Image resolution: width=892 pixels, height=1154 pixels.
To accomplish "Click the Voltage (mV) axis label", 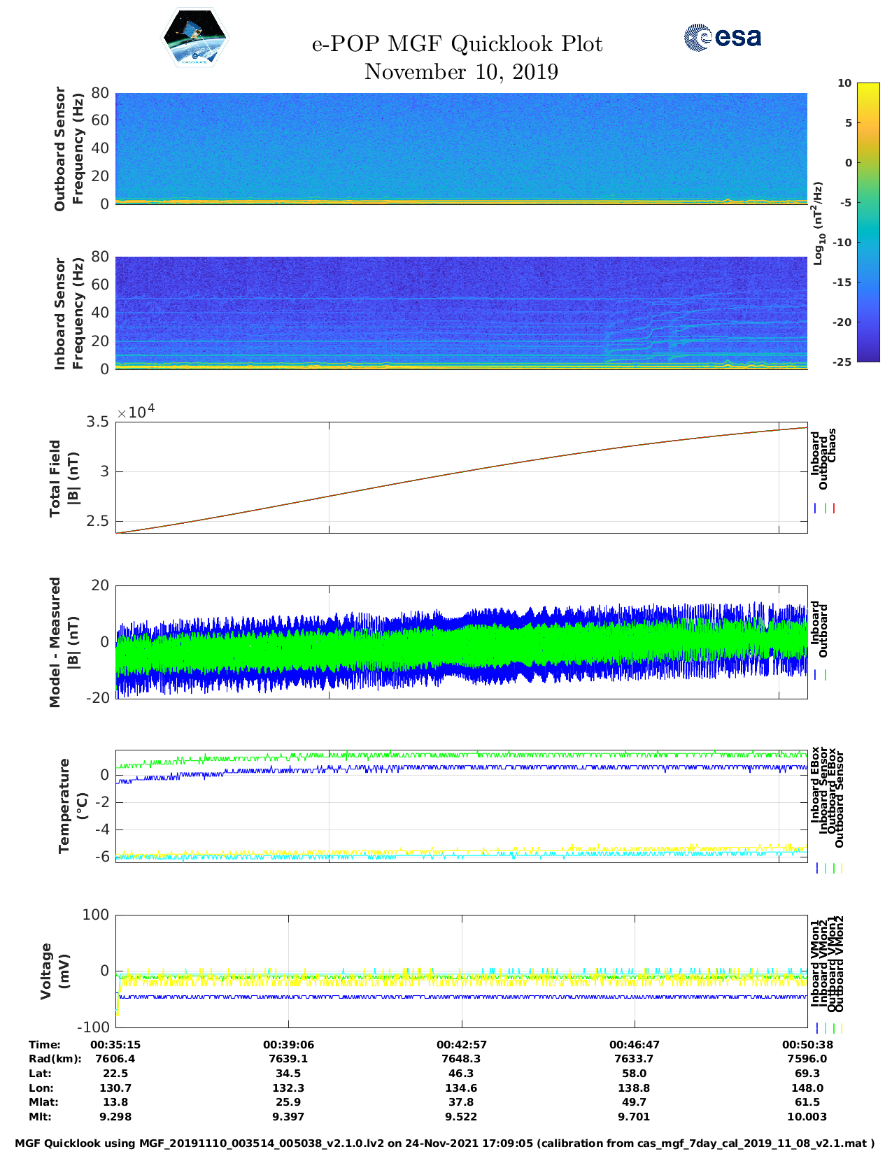I will 55,971.
